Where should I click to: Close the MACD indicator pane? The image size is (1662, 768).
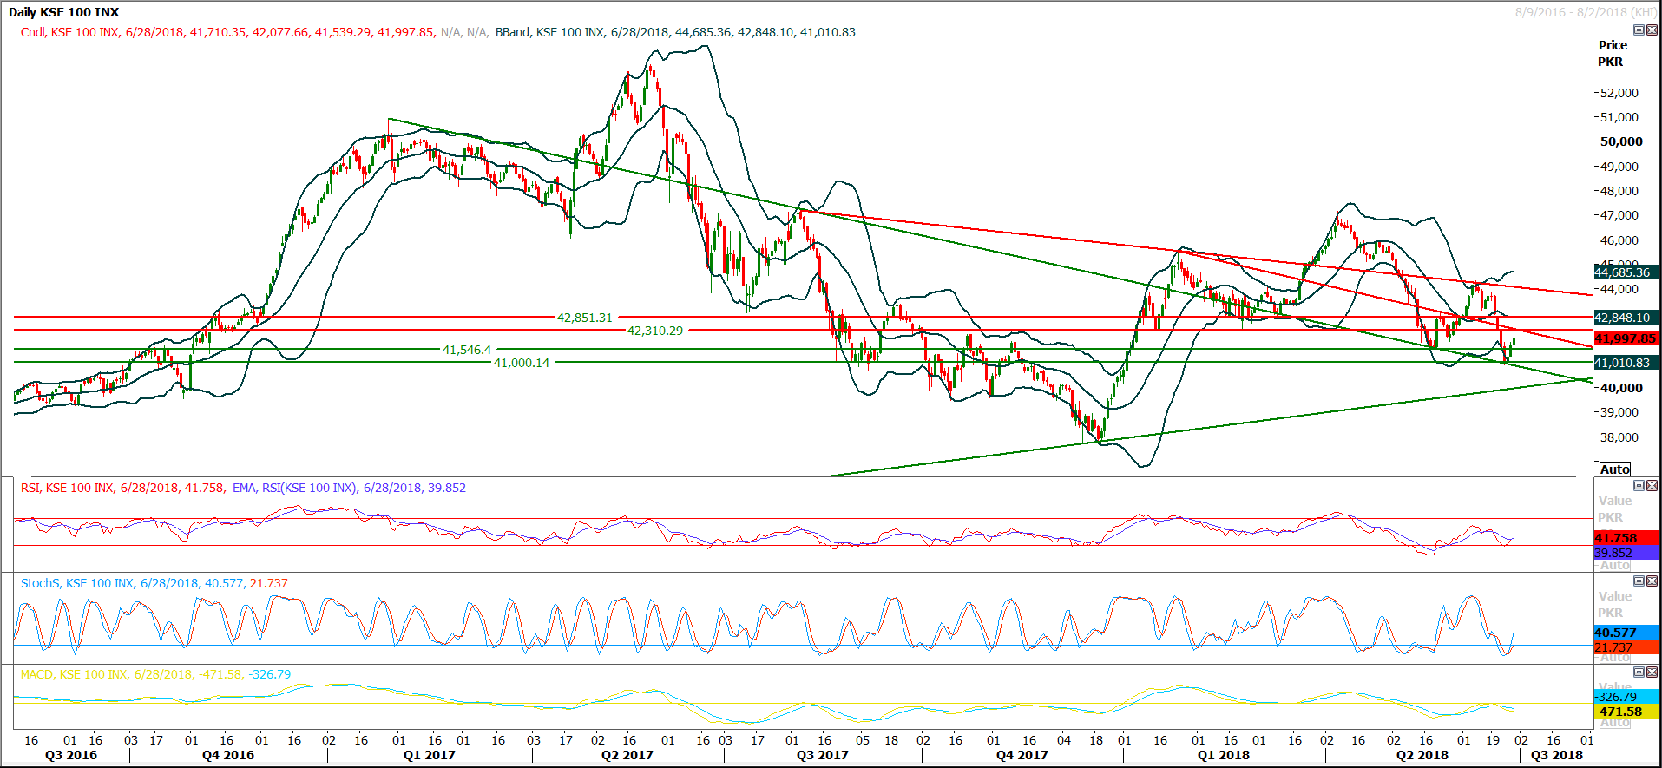1652,672
